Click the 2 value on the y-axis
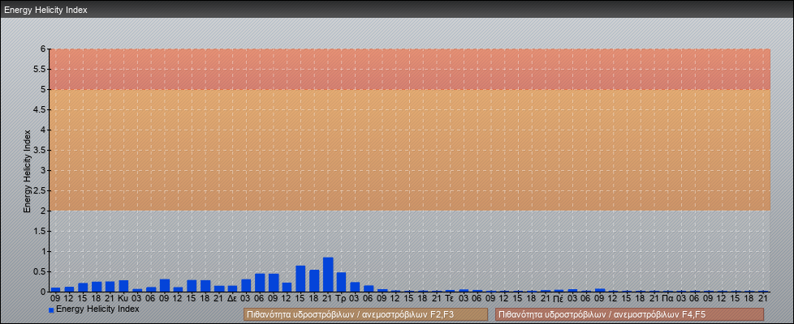The height and width of the screenshot is (324, 794). click(45, 211)
